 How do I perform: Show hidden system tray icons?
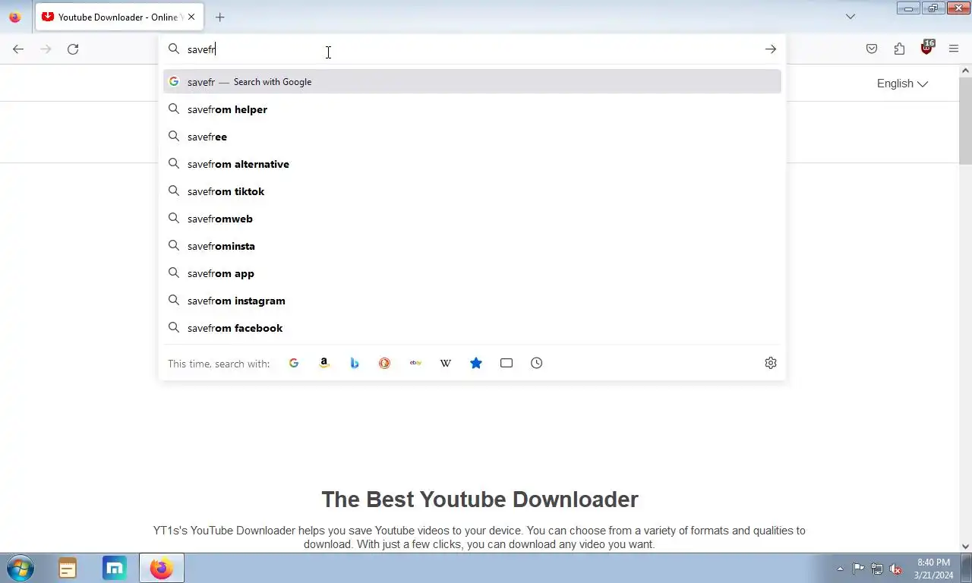(840, 569)
